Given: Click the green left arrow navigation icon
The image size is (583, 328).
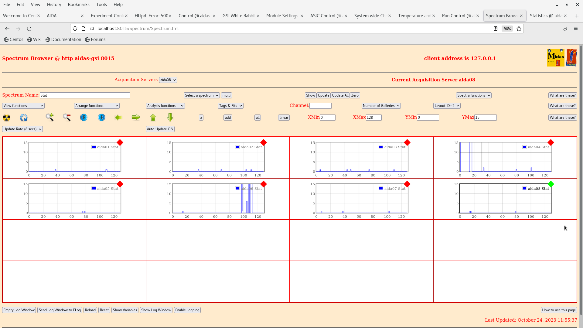Looking at the screenshot, I should 118,118.
